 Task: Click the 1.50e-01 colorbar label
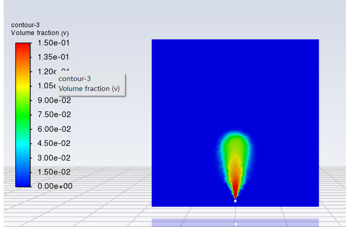[x=54, y=43]
